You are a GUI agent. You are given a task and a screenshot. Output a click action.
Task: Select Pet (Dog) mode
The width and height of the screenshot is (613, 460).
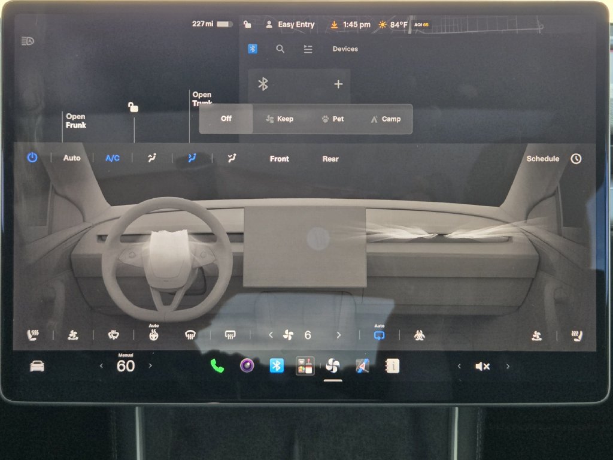333,119
